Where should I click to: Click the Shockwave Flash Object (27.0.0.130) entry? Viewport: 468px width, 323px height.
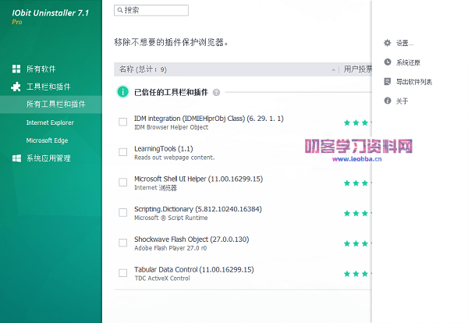pos(191,239)
